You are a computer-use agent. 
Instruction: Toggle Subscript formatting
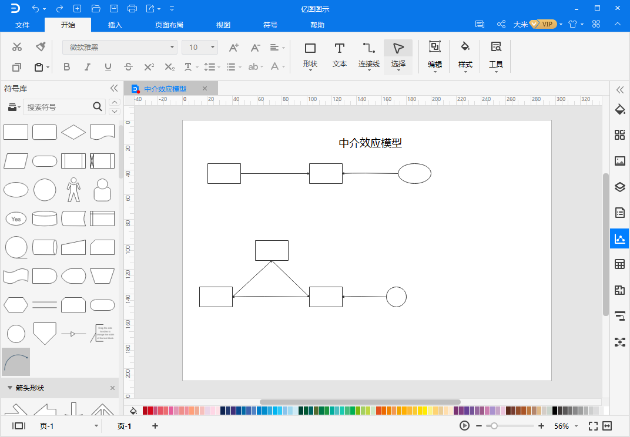pos(170,67)
